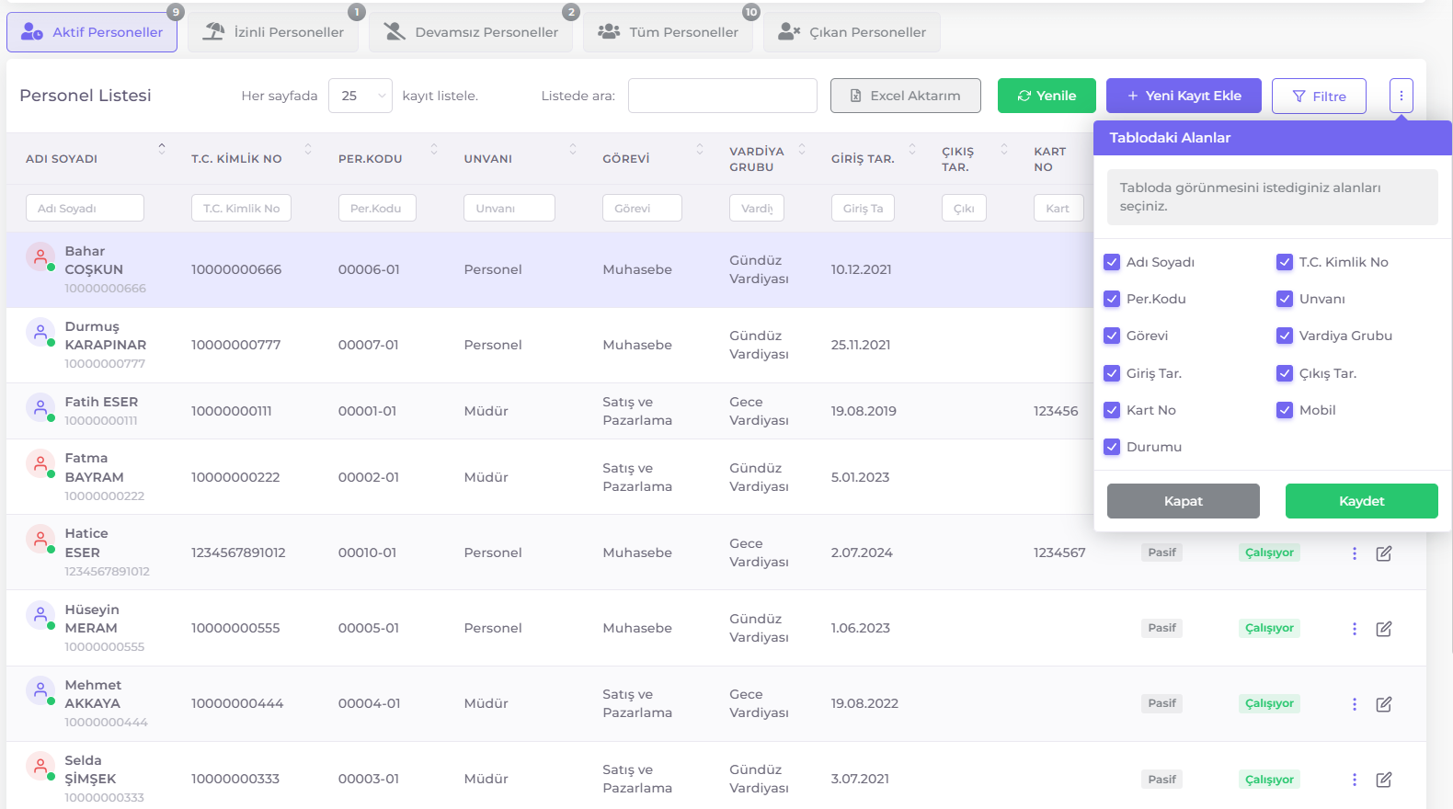Switch to Çıkan Personeller tab

pyautogui.click(x=852, y=32)
